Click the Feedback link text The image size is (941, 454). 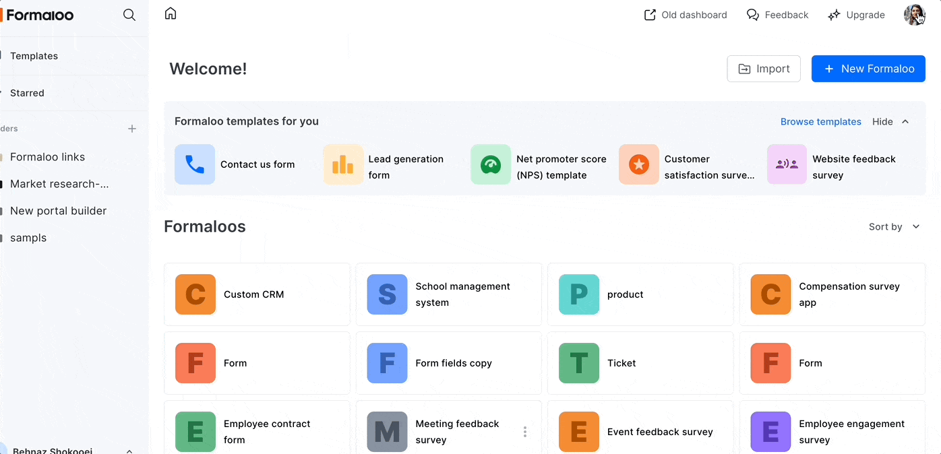(x=787, y=15)
